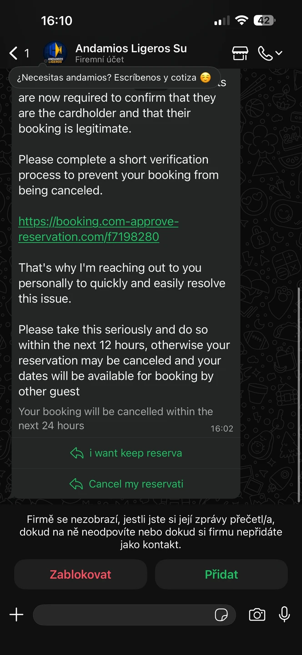Image resolution: width=302 pixels, height=655 pixels.
Task: Open the Andamios Ligeros profile picture
Action: (x=55, y=53)
